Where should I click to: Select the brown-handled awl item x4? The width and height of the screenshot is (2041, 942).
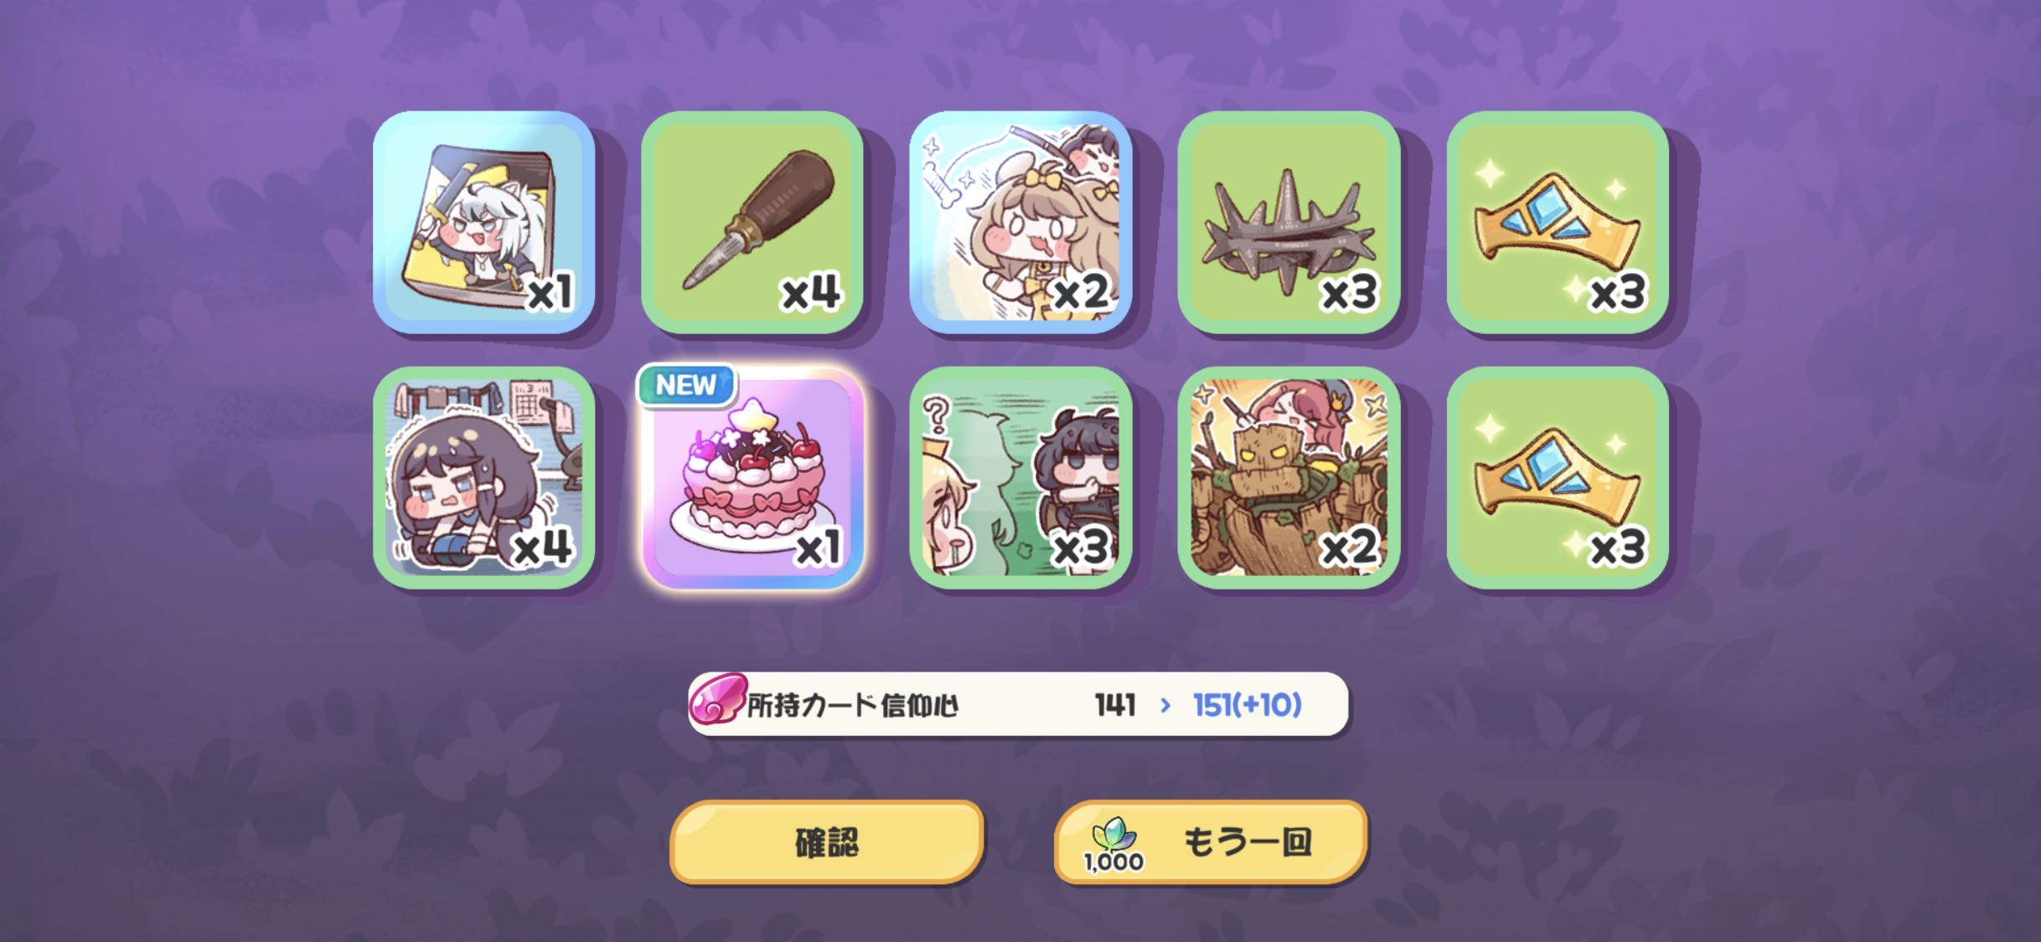pos(752,222)
